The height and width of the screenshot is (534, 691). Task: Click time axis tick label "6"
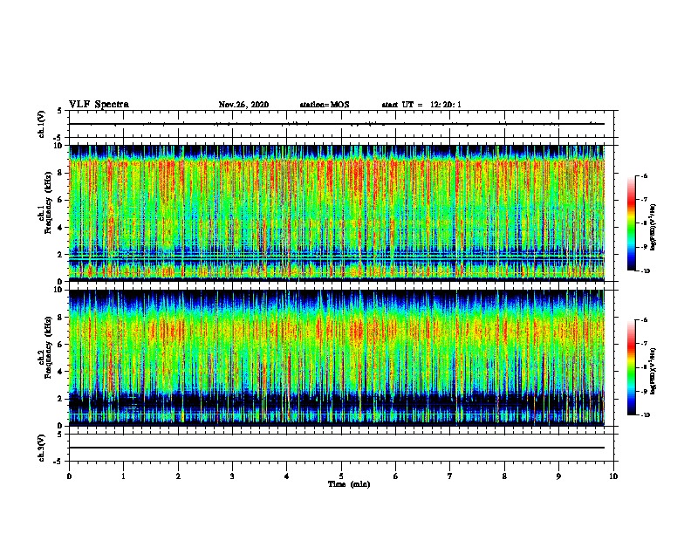point(396,476)
